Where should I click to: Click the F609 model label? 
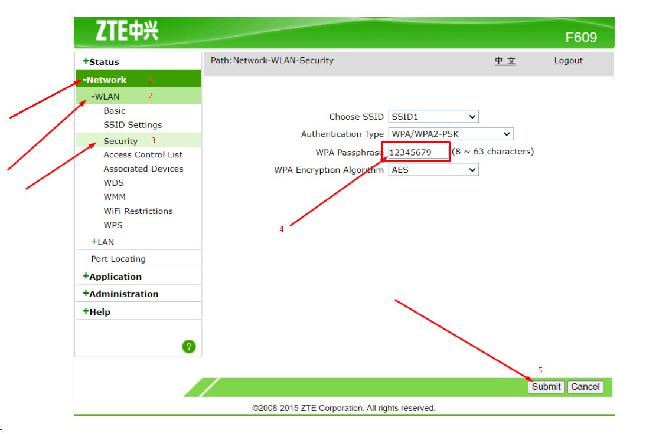[581, 37]
